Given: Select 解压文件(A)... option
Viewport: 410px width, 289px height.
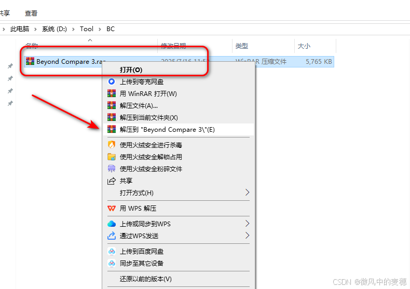Looking at the screenshot, I should pyautogui.click(x=179, y=105).
